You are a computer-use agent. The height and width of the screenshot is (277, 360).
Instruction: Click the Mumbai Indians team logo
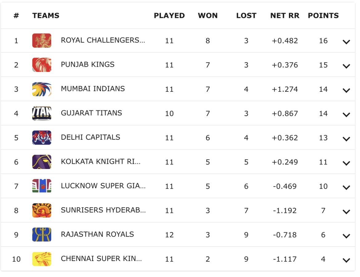(42, 89)
